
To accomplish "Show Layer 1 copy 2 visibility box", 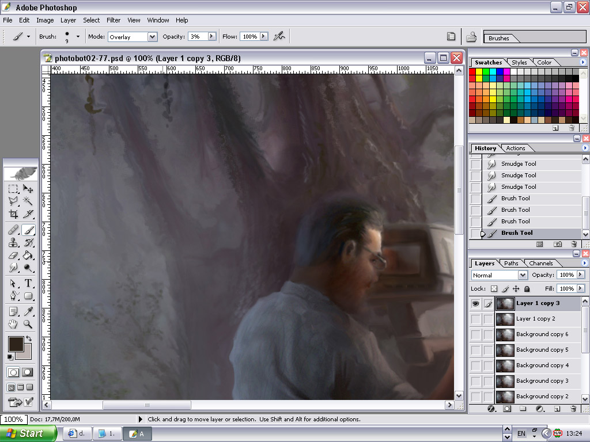I will pos(475,319).
